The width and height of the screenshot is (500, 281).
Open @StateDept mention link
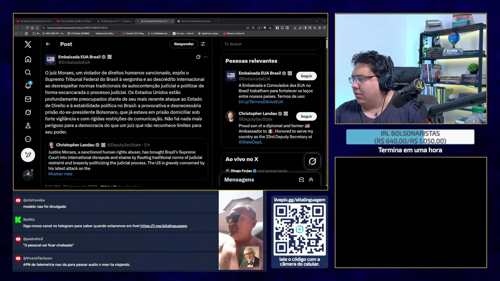coord(250,142)
